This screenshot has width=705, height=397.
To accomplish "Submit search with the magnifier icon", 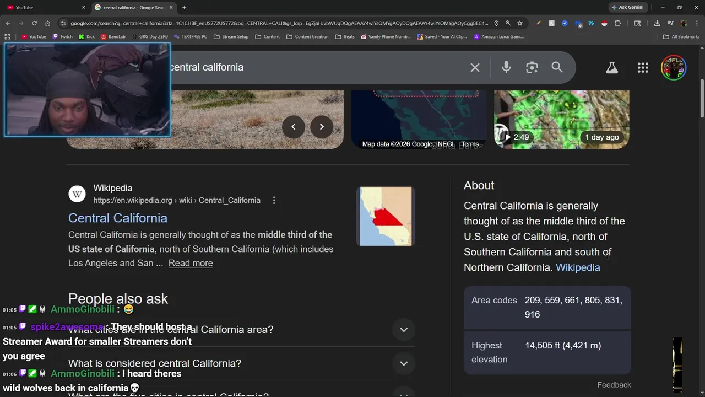I will click(557, 67).
